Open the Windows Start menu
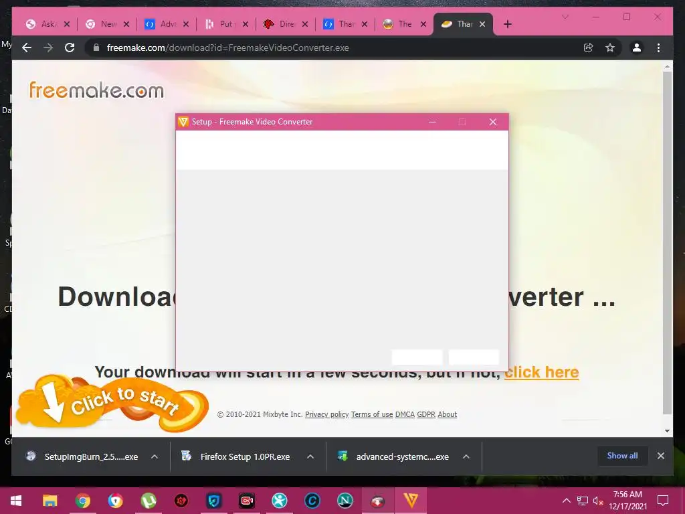 pos(16,501)
